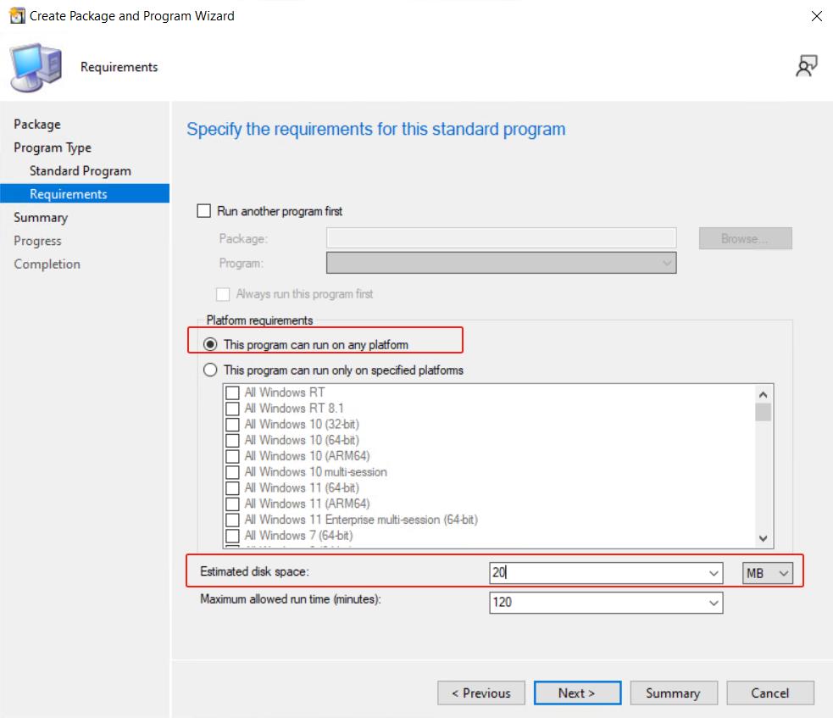Screen dimensions: 833x718
Task: Select the Summary step in navigation
Action: click(41, 218)
